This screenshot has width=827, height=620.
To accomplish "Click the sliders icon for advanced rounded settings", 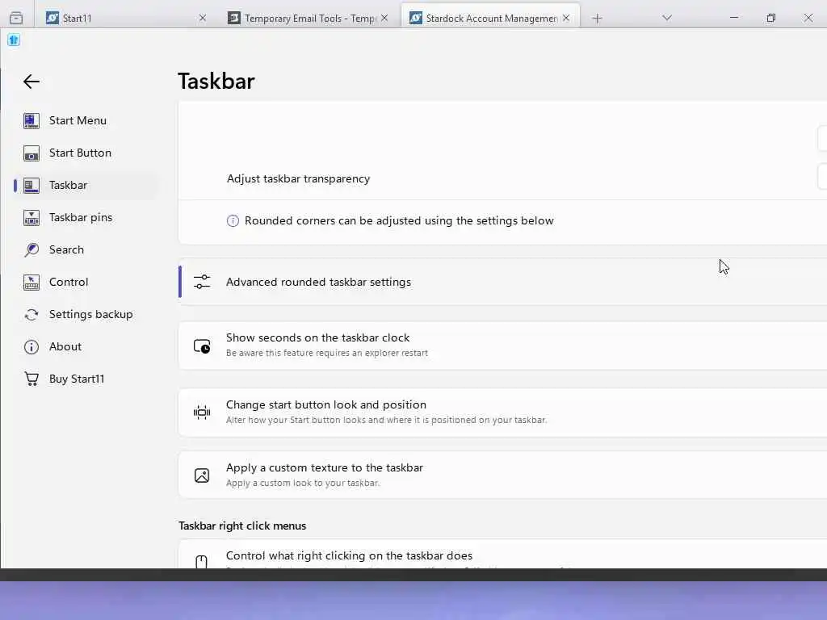I will click(201, 282).
